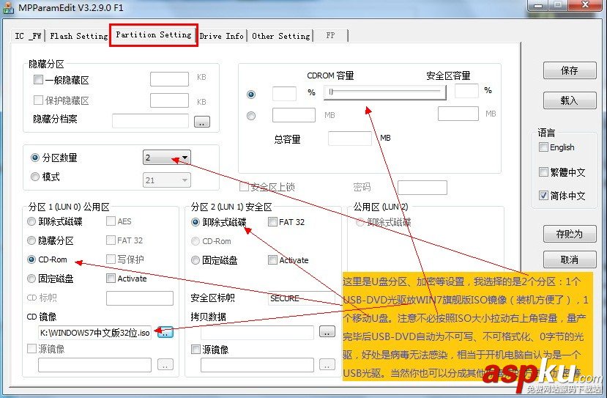Viewport: 607px width, 398px height.
Task: Select 卸除式磁碟 for partition 1
Action: (x=31, y=221)
